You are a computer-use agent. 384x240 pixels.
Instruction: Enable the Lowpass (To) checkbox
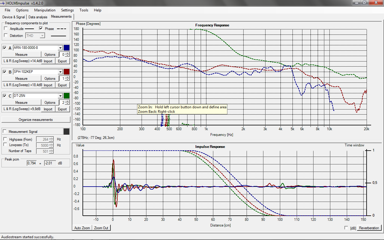(5, 145)
